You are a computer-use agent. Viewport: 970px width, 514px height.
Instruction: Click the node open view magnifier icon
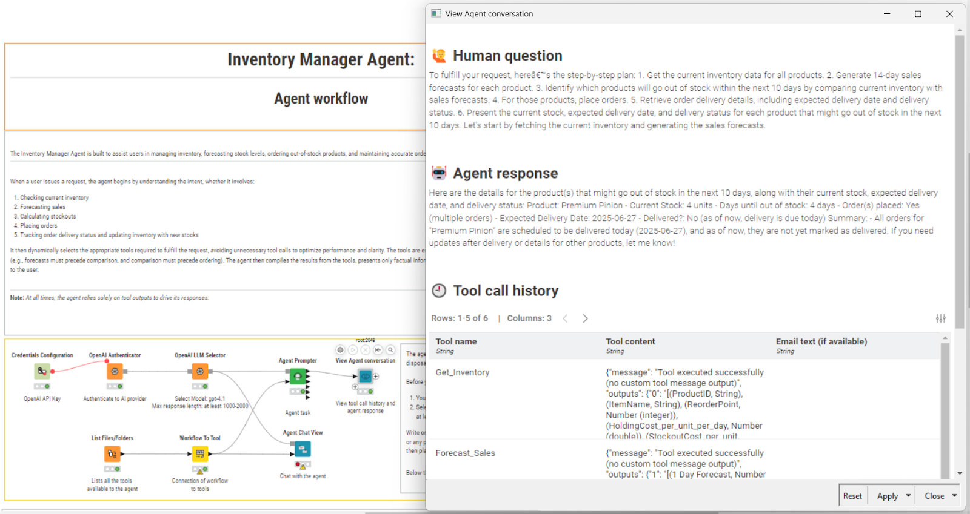[391, 350]
